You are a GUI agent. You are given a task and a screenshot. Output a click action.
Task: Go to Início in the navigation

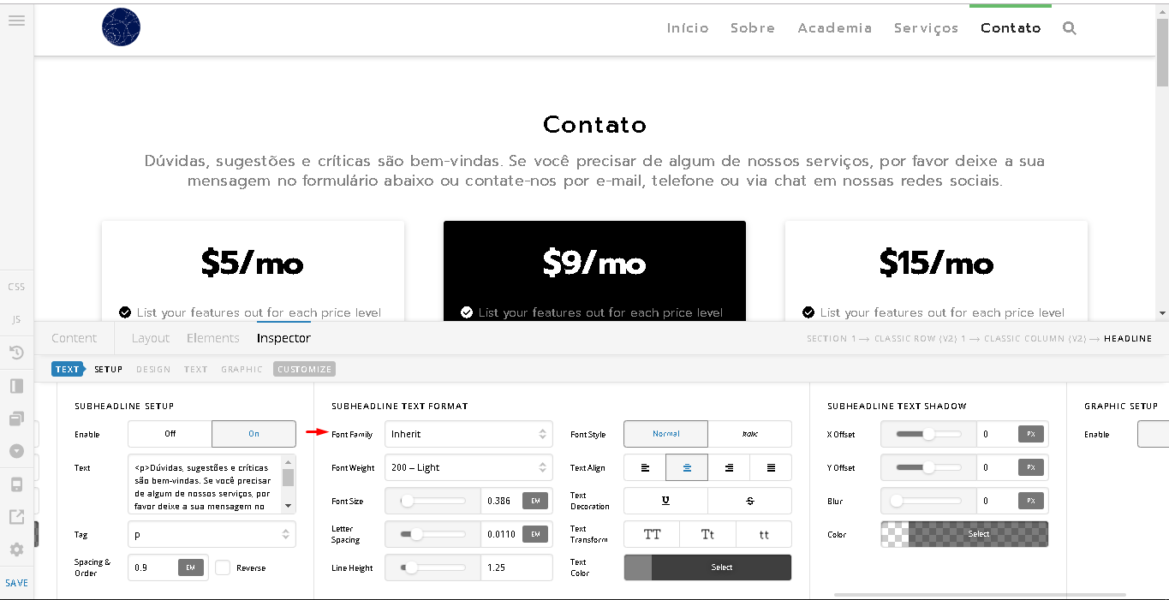[x=688, y=28]
